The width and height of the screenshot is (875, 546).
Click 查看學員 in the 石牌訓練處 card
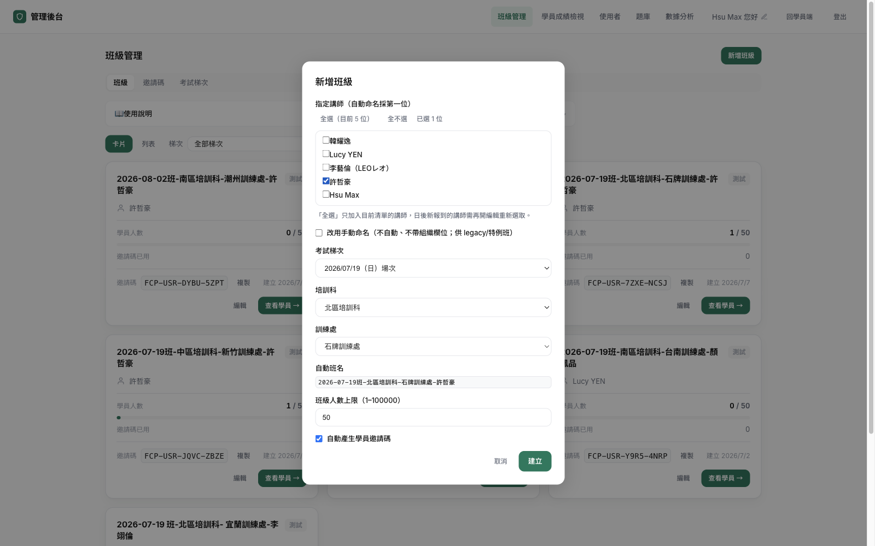point(726,306)
